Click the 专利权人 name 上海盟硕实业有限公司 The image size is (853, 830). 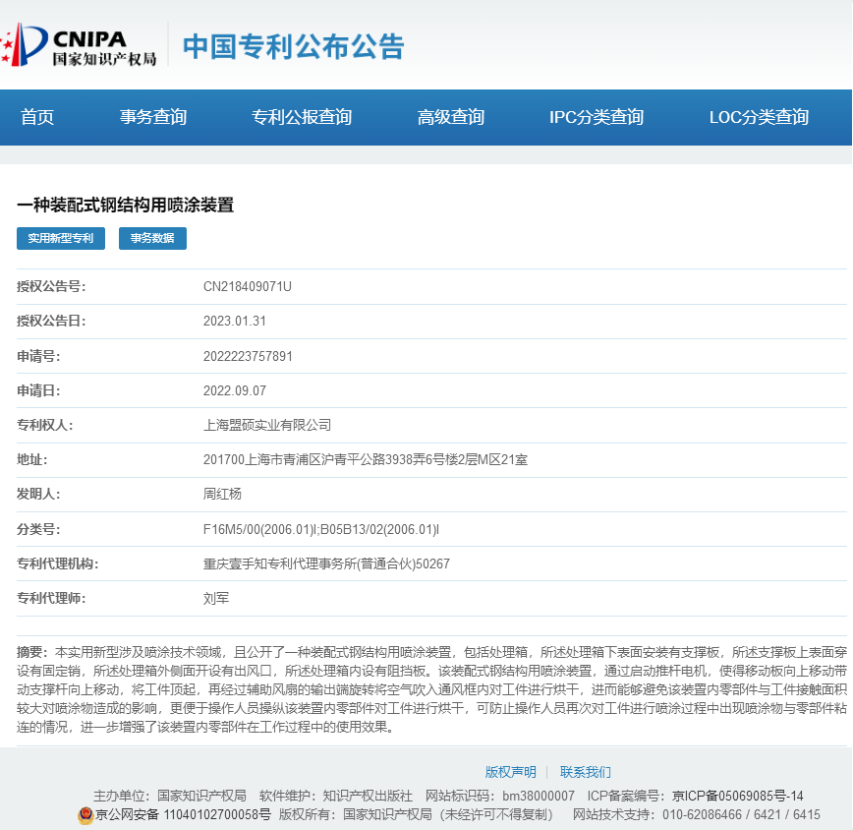(x=267, y=425)
